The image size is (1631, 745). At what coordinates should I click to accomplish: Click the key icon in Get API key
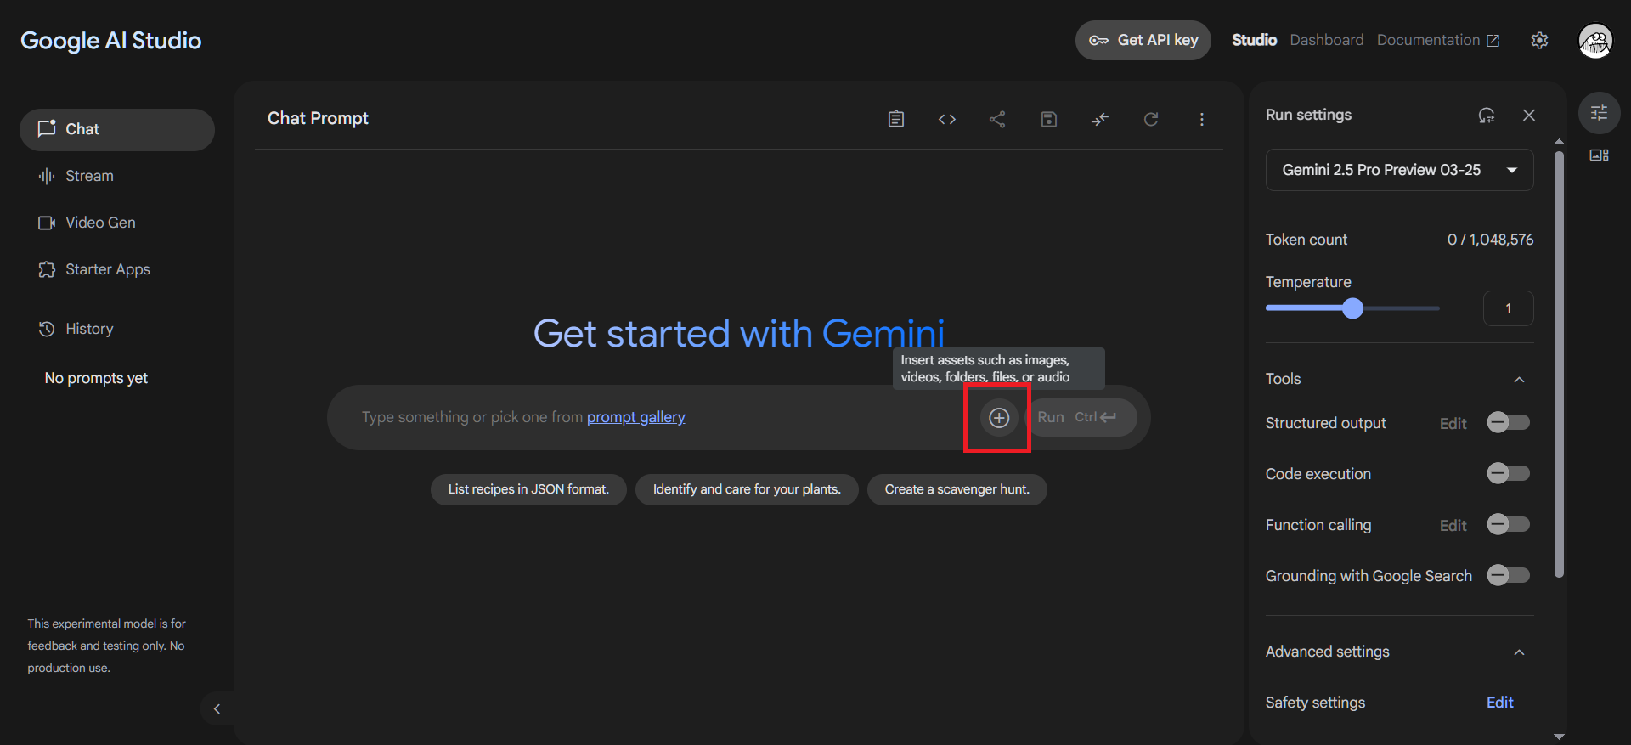tap(1098, 40)
